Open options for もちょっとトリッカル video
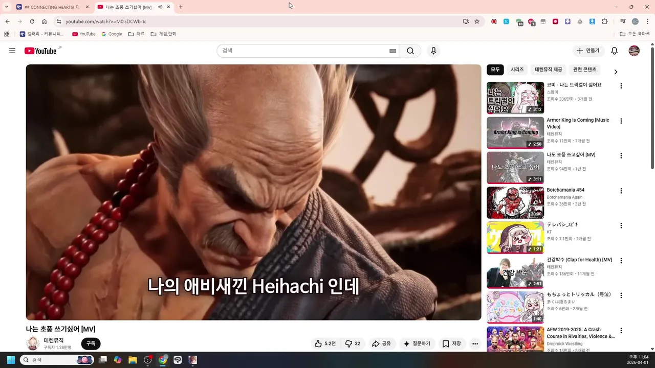 (x=621, y=295)
